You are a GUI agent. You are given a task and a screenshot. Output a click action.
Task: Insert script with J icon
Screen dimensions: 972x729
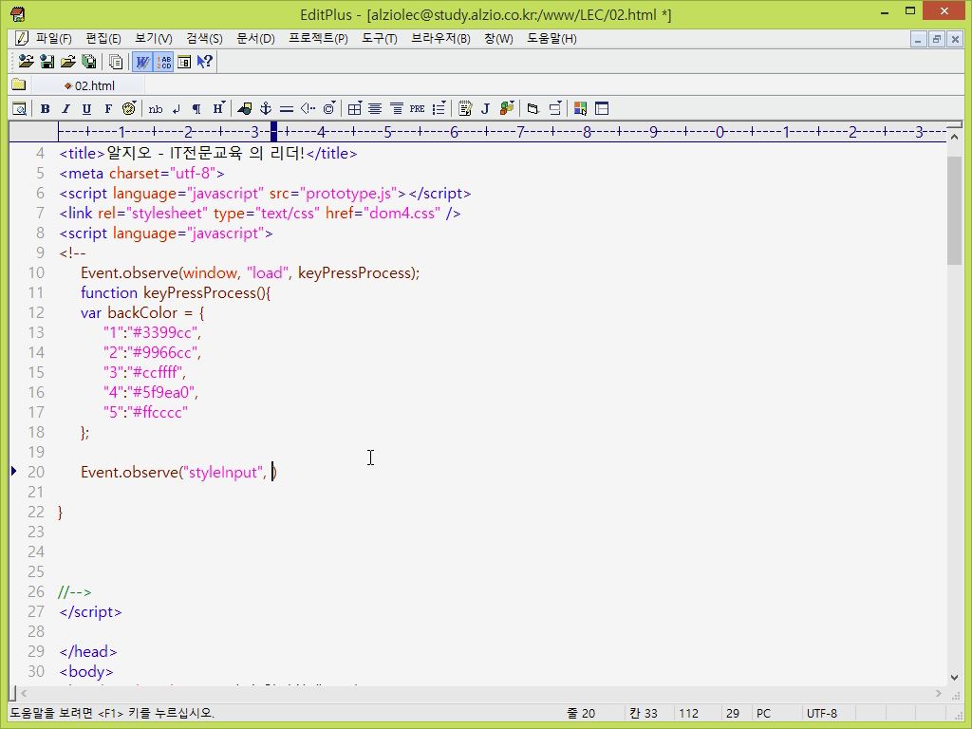[x=485, y=109]
